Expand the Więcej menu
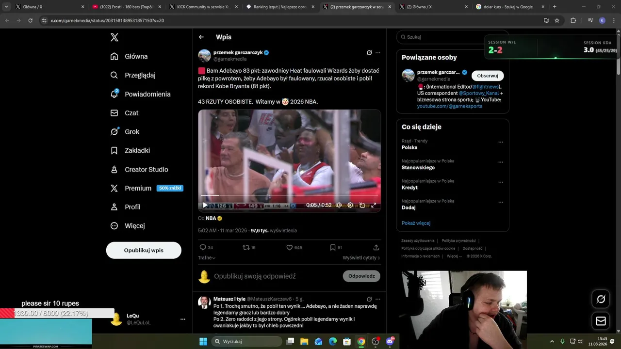The width and height of the screenshot is (621, 349). 127,226
